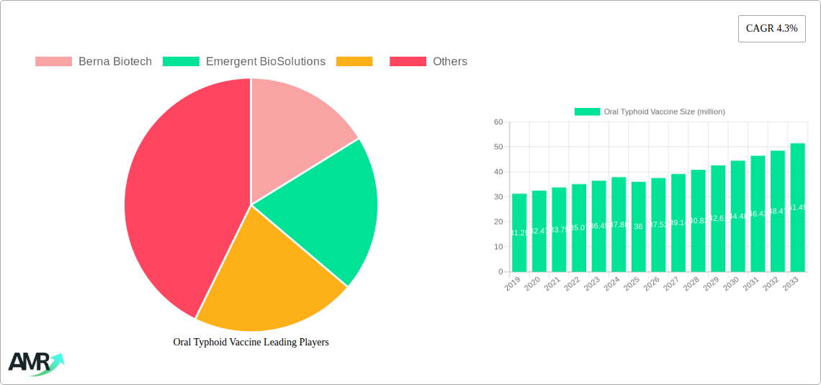Click the 2024 bar in chart
821x385 pixels.
[619, 225]
